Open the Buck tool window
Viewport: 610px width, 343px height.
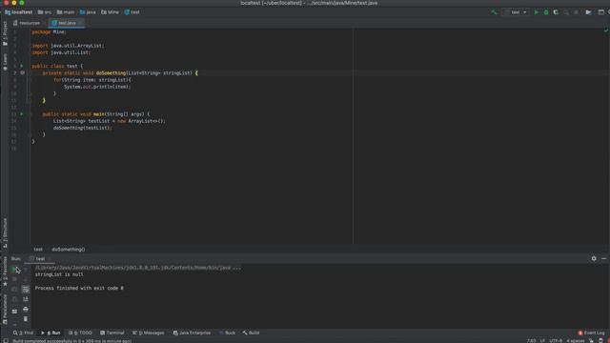coord(227,333)
